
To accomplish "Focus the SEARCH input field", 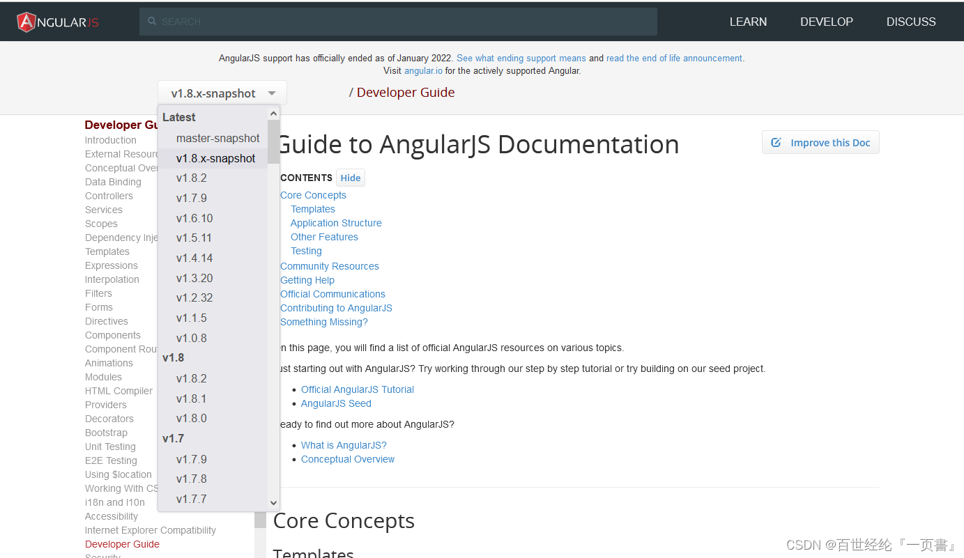I will tap(398, 22).
